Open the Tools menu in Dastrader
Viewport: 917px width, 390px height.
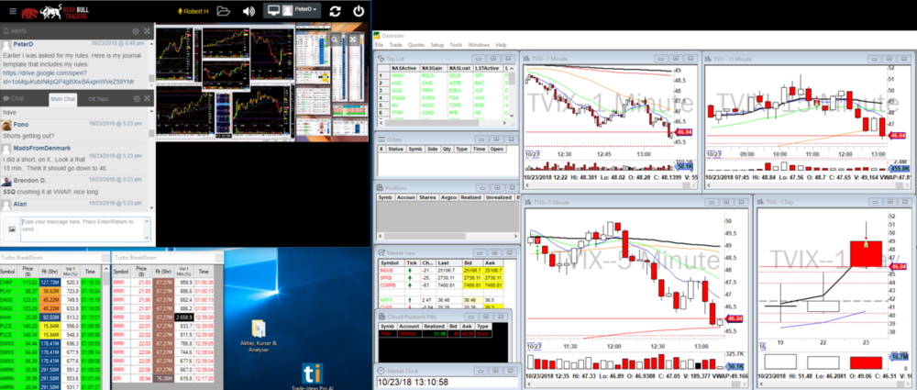[x=456, y=45]
